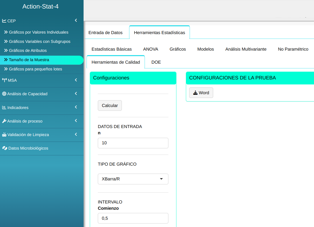Click the Análisis de proceso wrench icon
Image resolution: width=314 pixels, height=227 pixels.
point(4,121)
